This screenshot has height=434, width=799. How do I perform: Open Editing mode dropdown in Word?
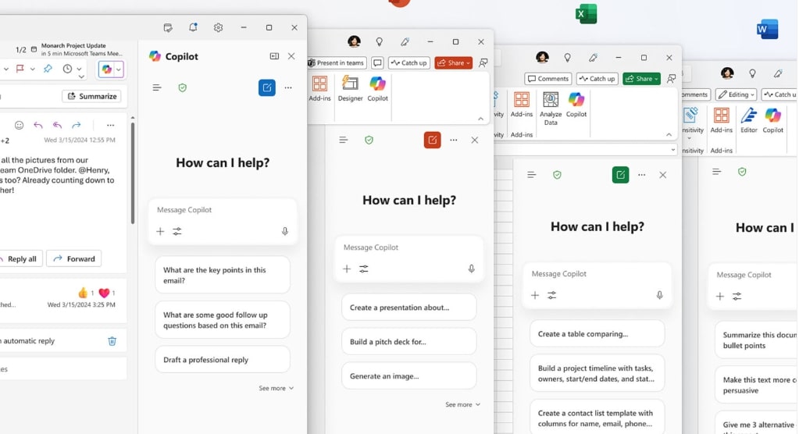[736, 94]
